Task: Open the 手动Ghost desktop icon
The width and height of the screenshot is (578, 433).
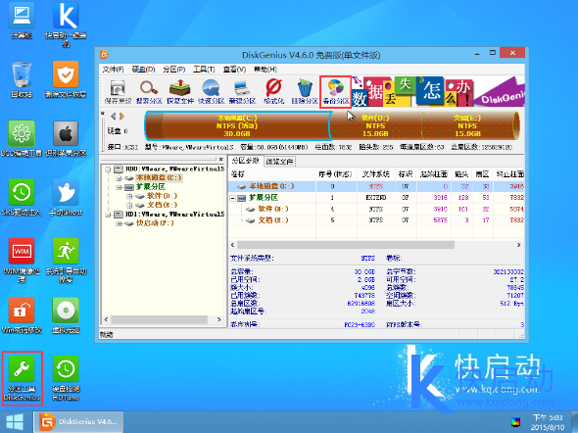Action: pos(66,198)
